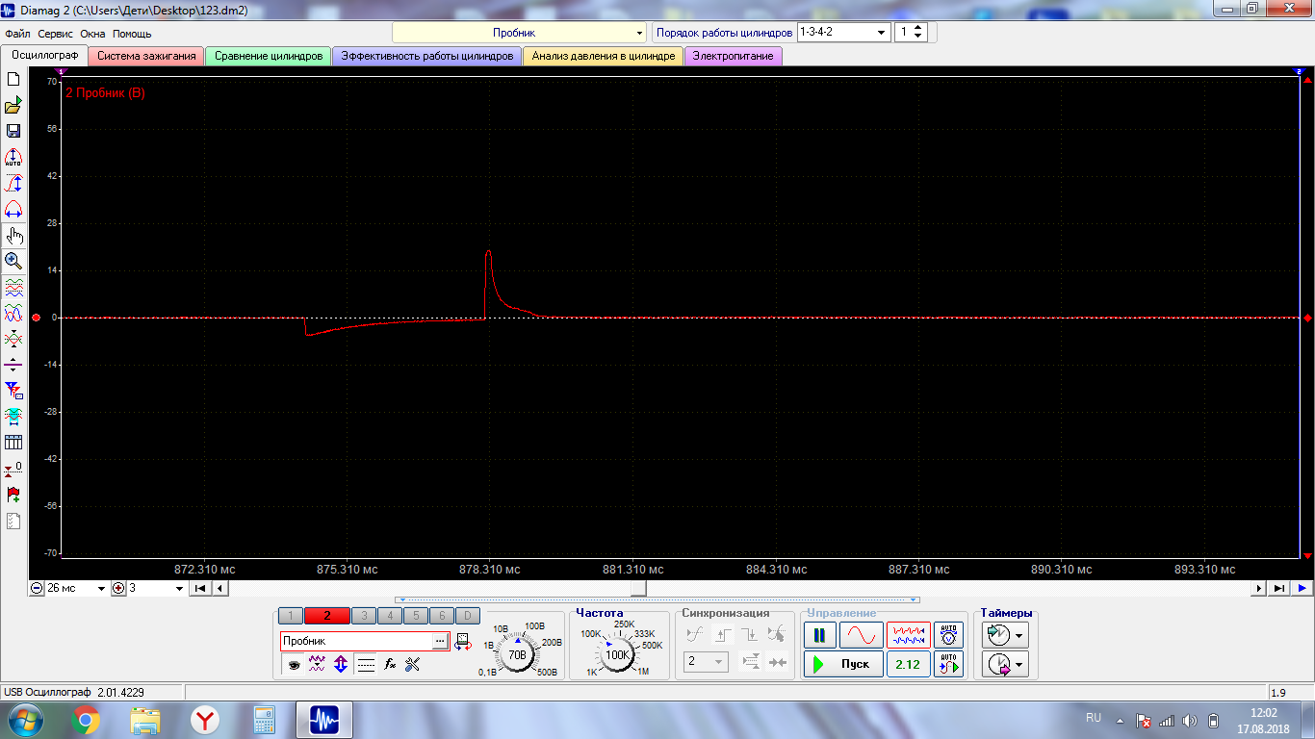
Task: Switch to Система зажигания tab
Action: click(x=146, y=56)
